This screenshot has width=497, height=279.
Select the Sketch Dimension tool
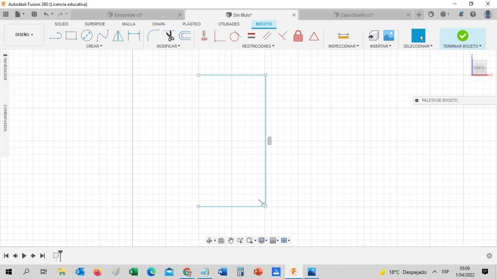point(134,36)
